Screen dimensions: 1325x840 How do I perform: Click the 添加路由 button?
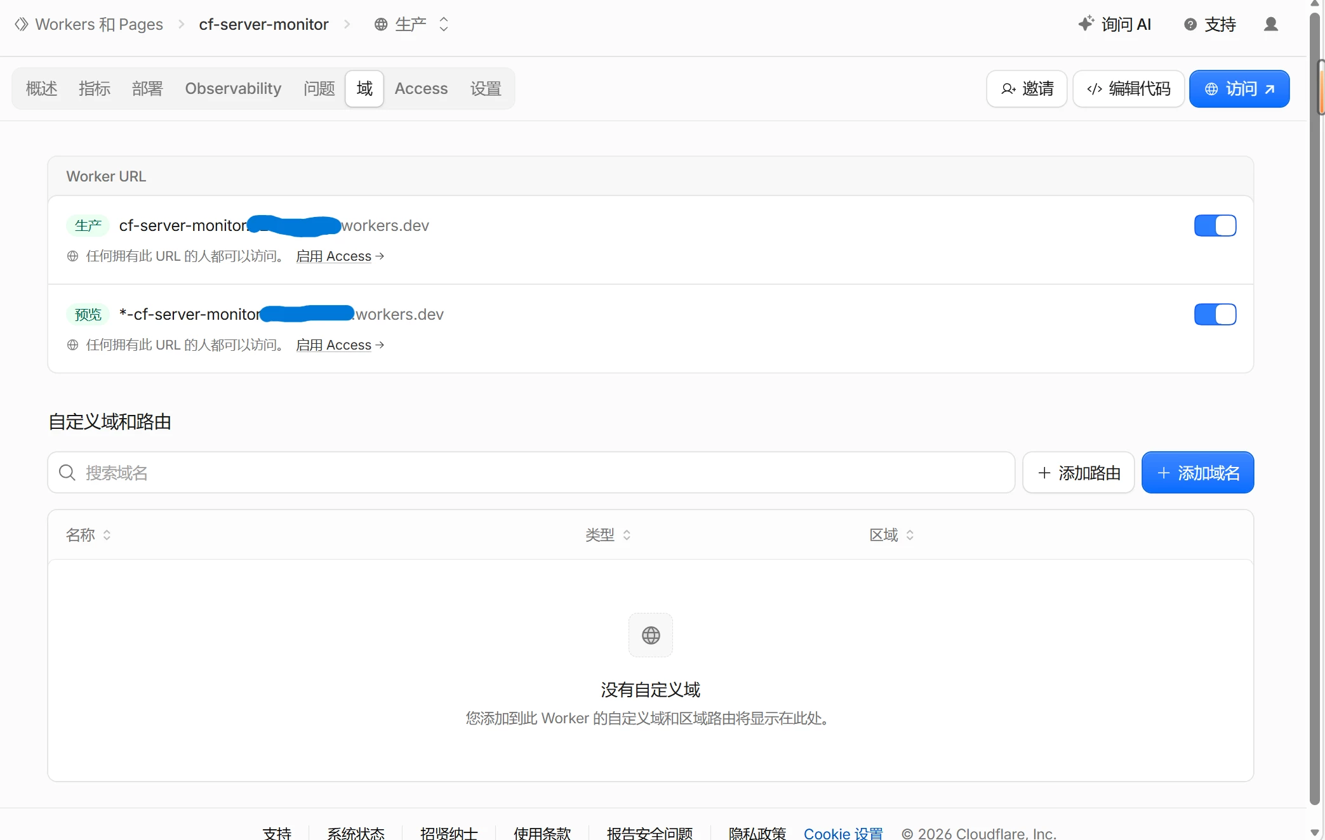[1078, 473]
